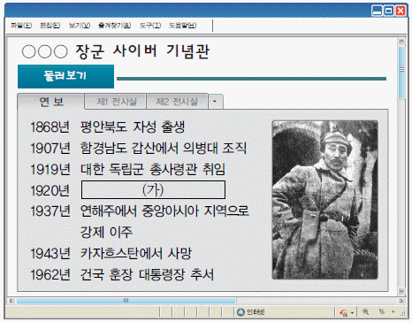Click the vertical scrollbar up arrow

tap(401, 42)
